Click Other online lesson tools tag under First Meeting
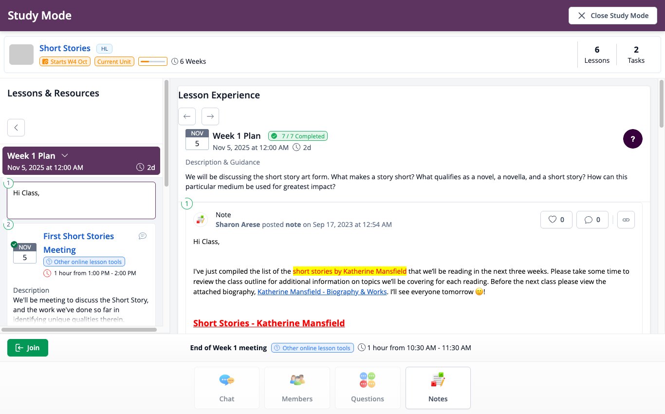The image size is (665, 414). (x=84, y=262)
